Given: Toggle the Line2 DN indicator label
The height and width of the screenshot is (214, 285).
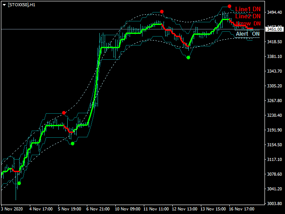Looking at the screenshot, I should [248, 16].
